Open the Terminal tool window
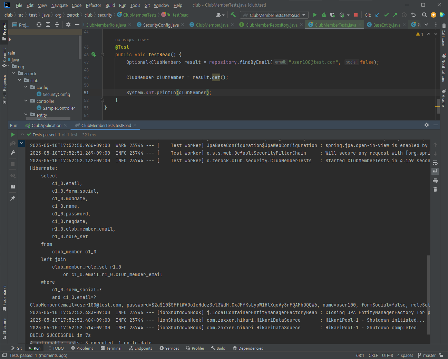 [x=111, y=348]
